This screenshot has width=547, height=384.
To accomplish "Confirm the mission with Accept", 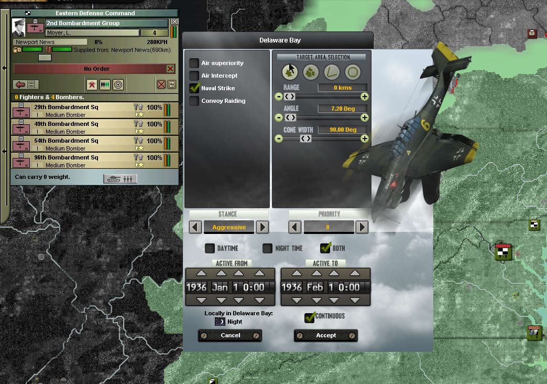I will point(326,335).
